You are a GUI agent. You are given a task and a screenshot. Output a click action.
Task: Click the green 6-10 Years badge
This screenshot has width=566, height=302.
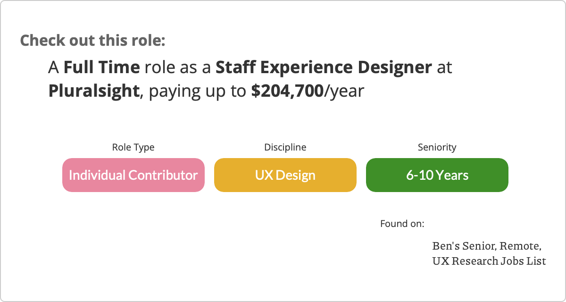(x=437, y=175)
